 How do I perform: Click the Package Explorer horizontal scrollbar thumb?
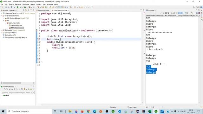[12, 83]
